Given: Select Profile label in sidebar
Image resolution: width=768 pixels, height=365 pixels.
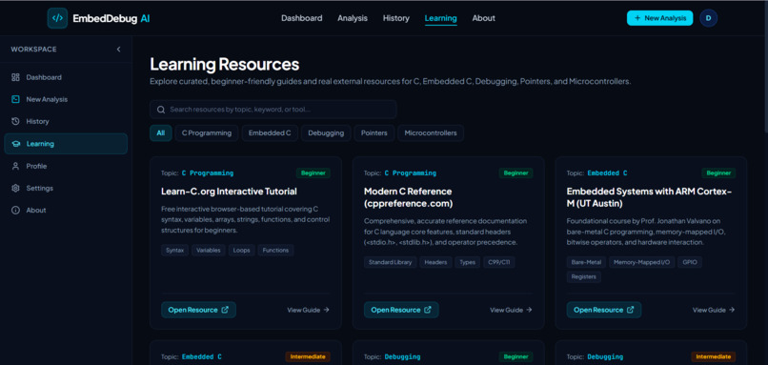Looking at the screenshot, I should pos(37,166).
